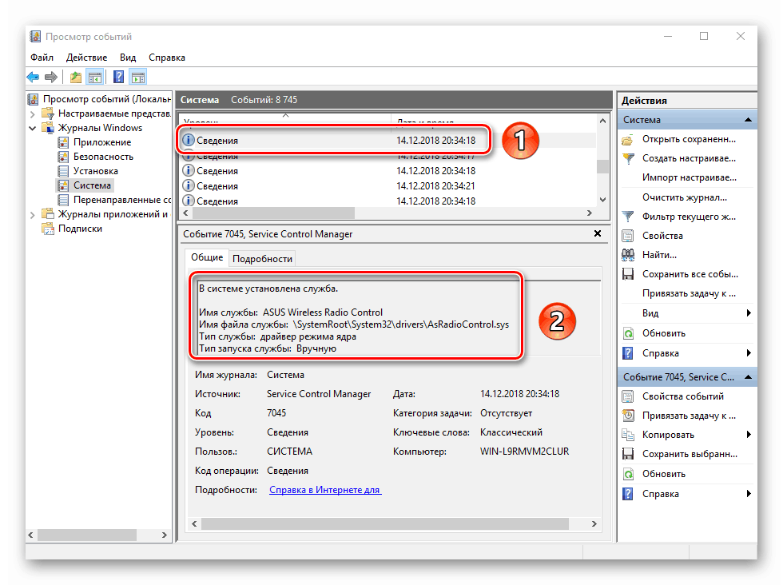Click the event code value 7045

(x=276, y=413)
